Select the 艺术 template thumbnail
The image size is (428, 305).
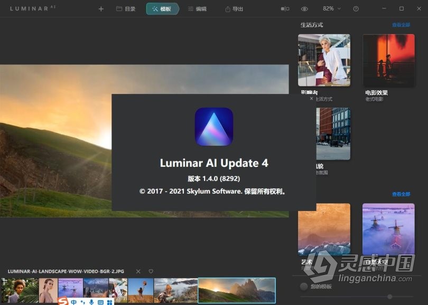tap(324, 229)
